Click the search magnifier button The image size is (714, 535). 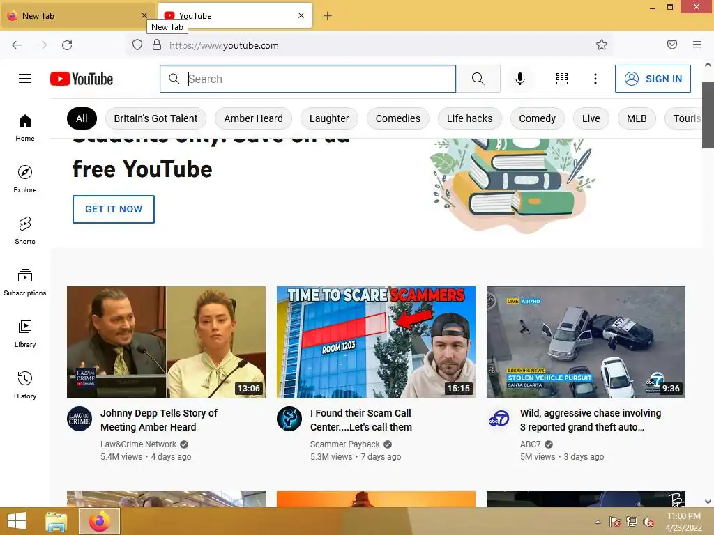pyautogui.click(x=478, y=79)
